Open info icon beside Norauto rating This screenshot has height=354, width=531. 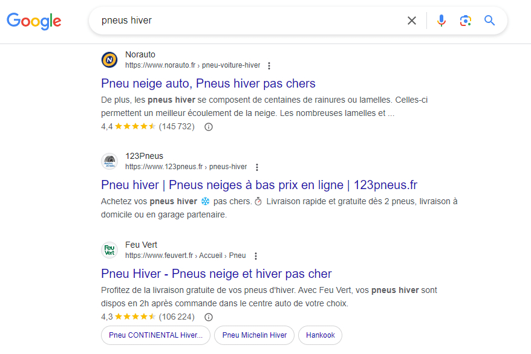pyautogui.click(x=209, y=127)
